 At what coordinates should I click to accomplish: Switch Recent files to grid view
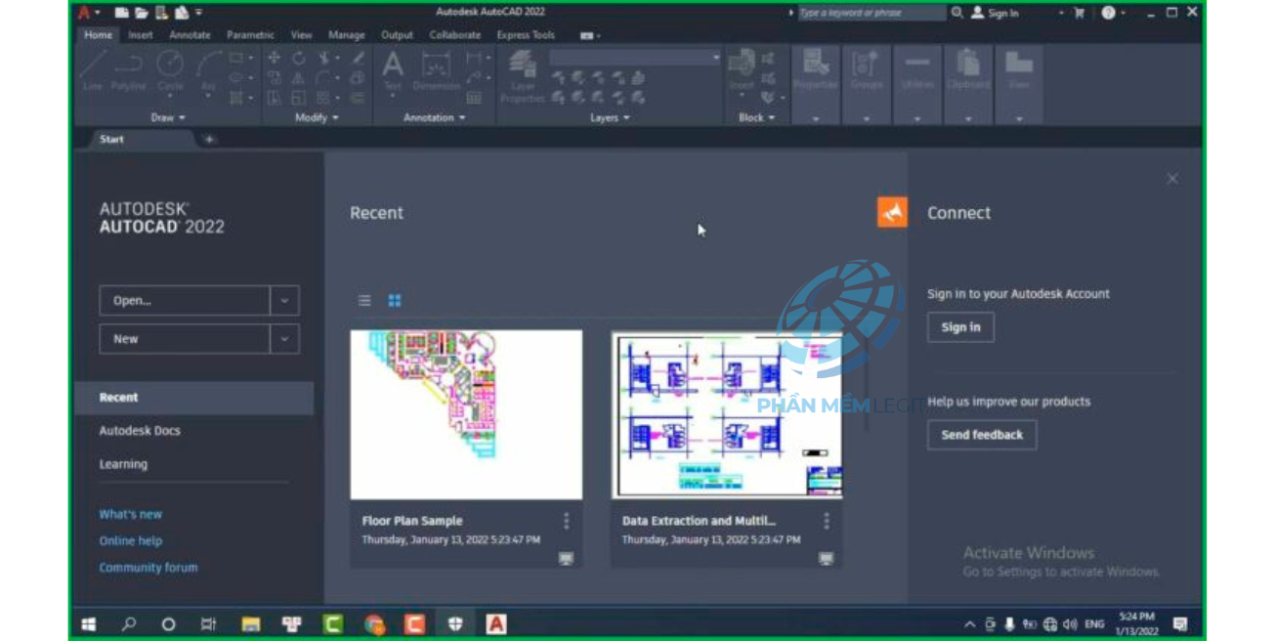(x=395, y=301)
